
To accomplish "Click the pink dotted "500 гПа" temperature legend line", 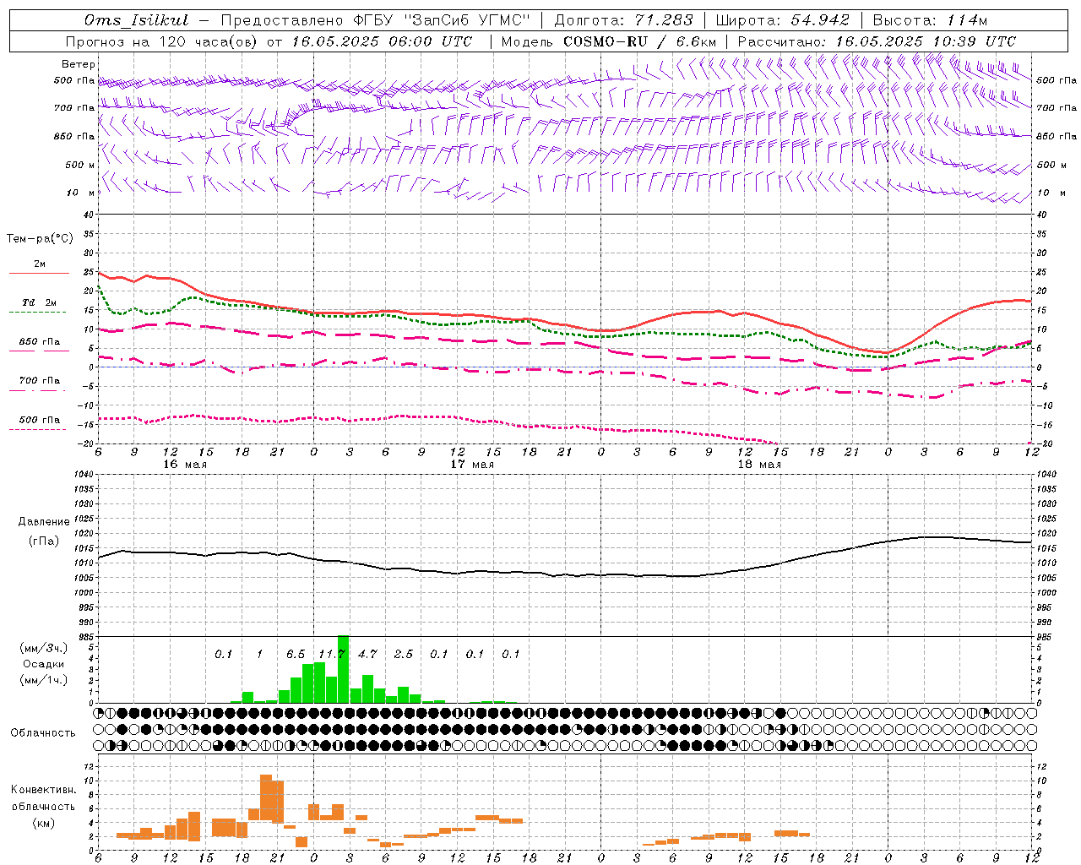I will point(37,430).
